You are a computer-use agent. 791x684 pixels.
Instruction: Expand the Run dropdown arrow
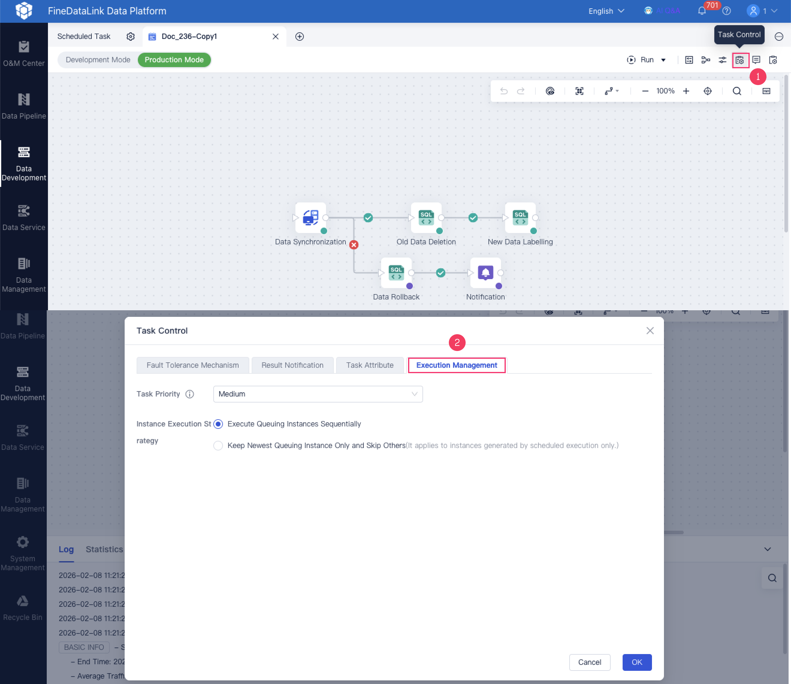tap(663, 60)
